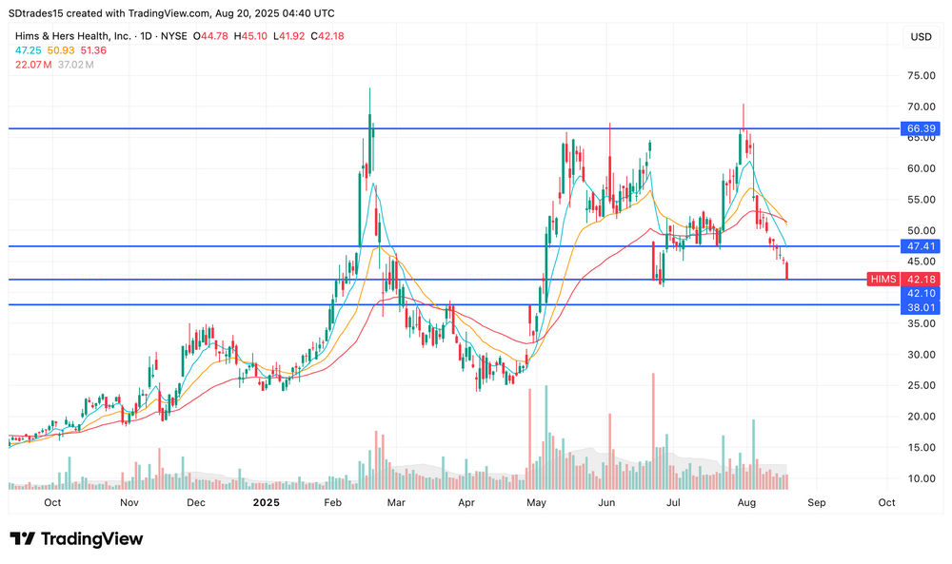Image resolution: width=952 pixels, height=564 pixels.
Task: Click the red moving average value 51.36
Action: click(93, 50)
